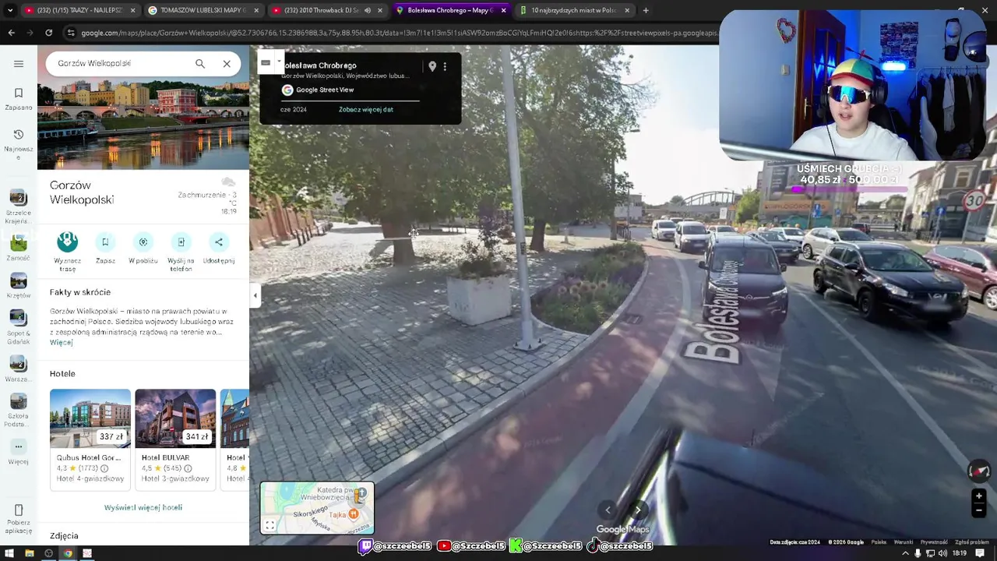Click the Chrome taskbar icon

(x=68, y=553)
